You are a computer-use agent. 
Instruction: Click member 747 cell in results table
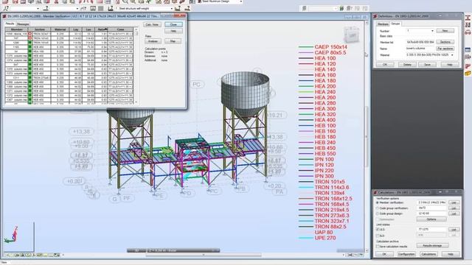pos(16,38)
